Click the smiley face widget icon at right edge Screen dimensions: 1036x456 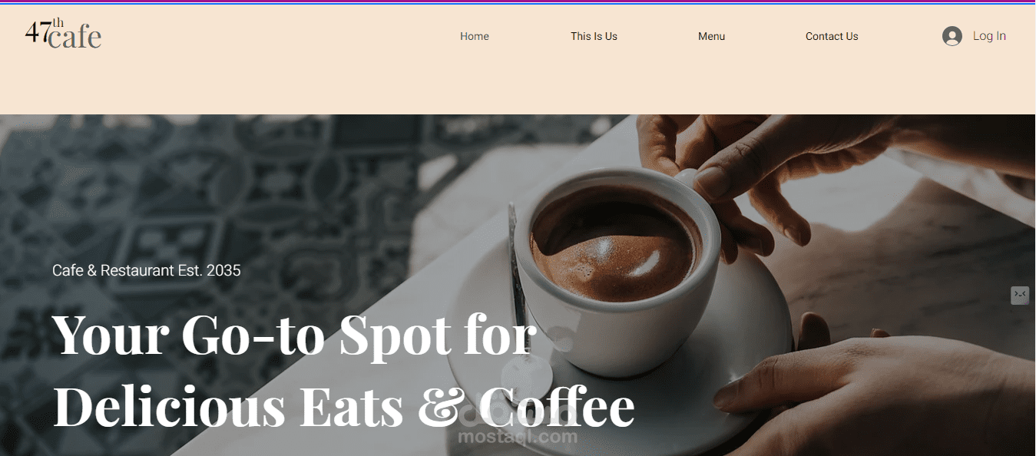tap(1020, 295)
